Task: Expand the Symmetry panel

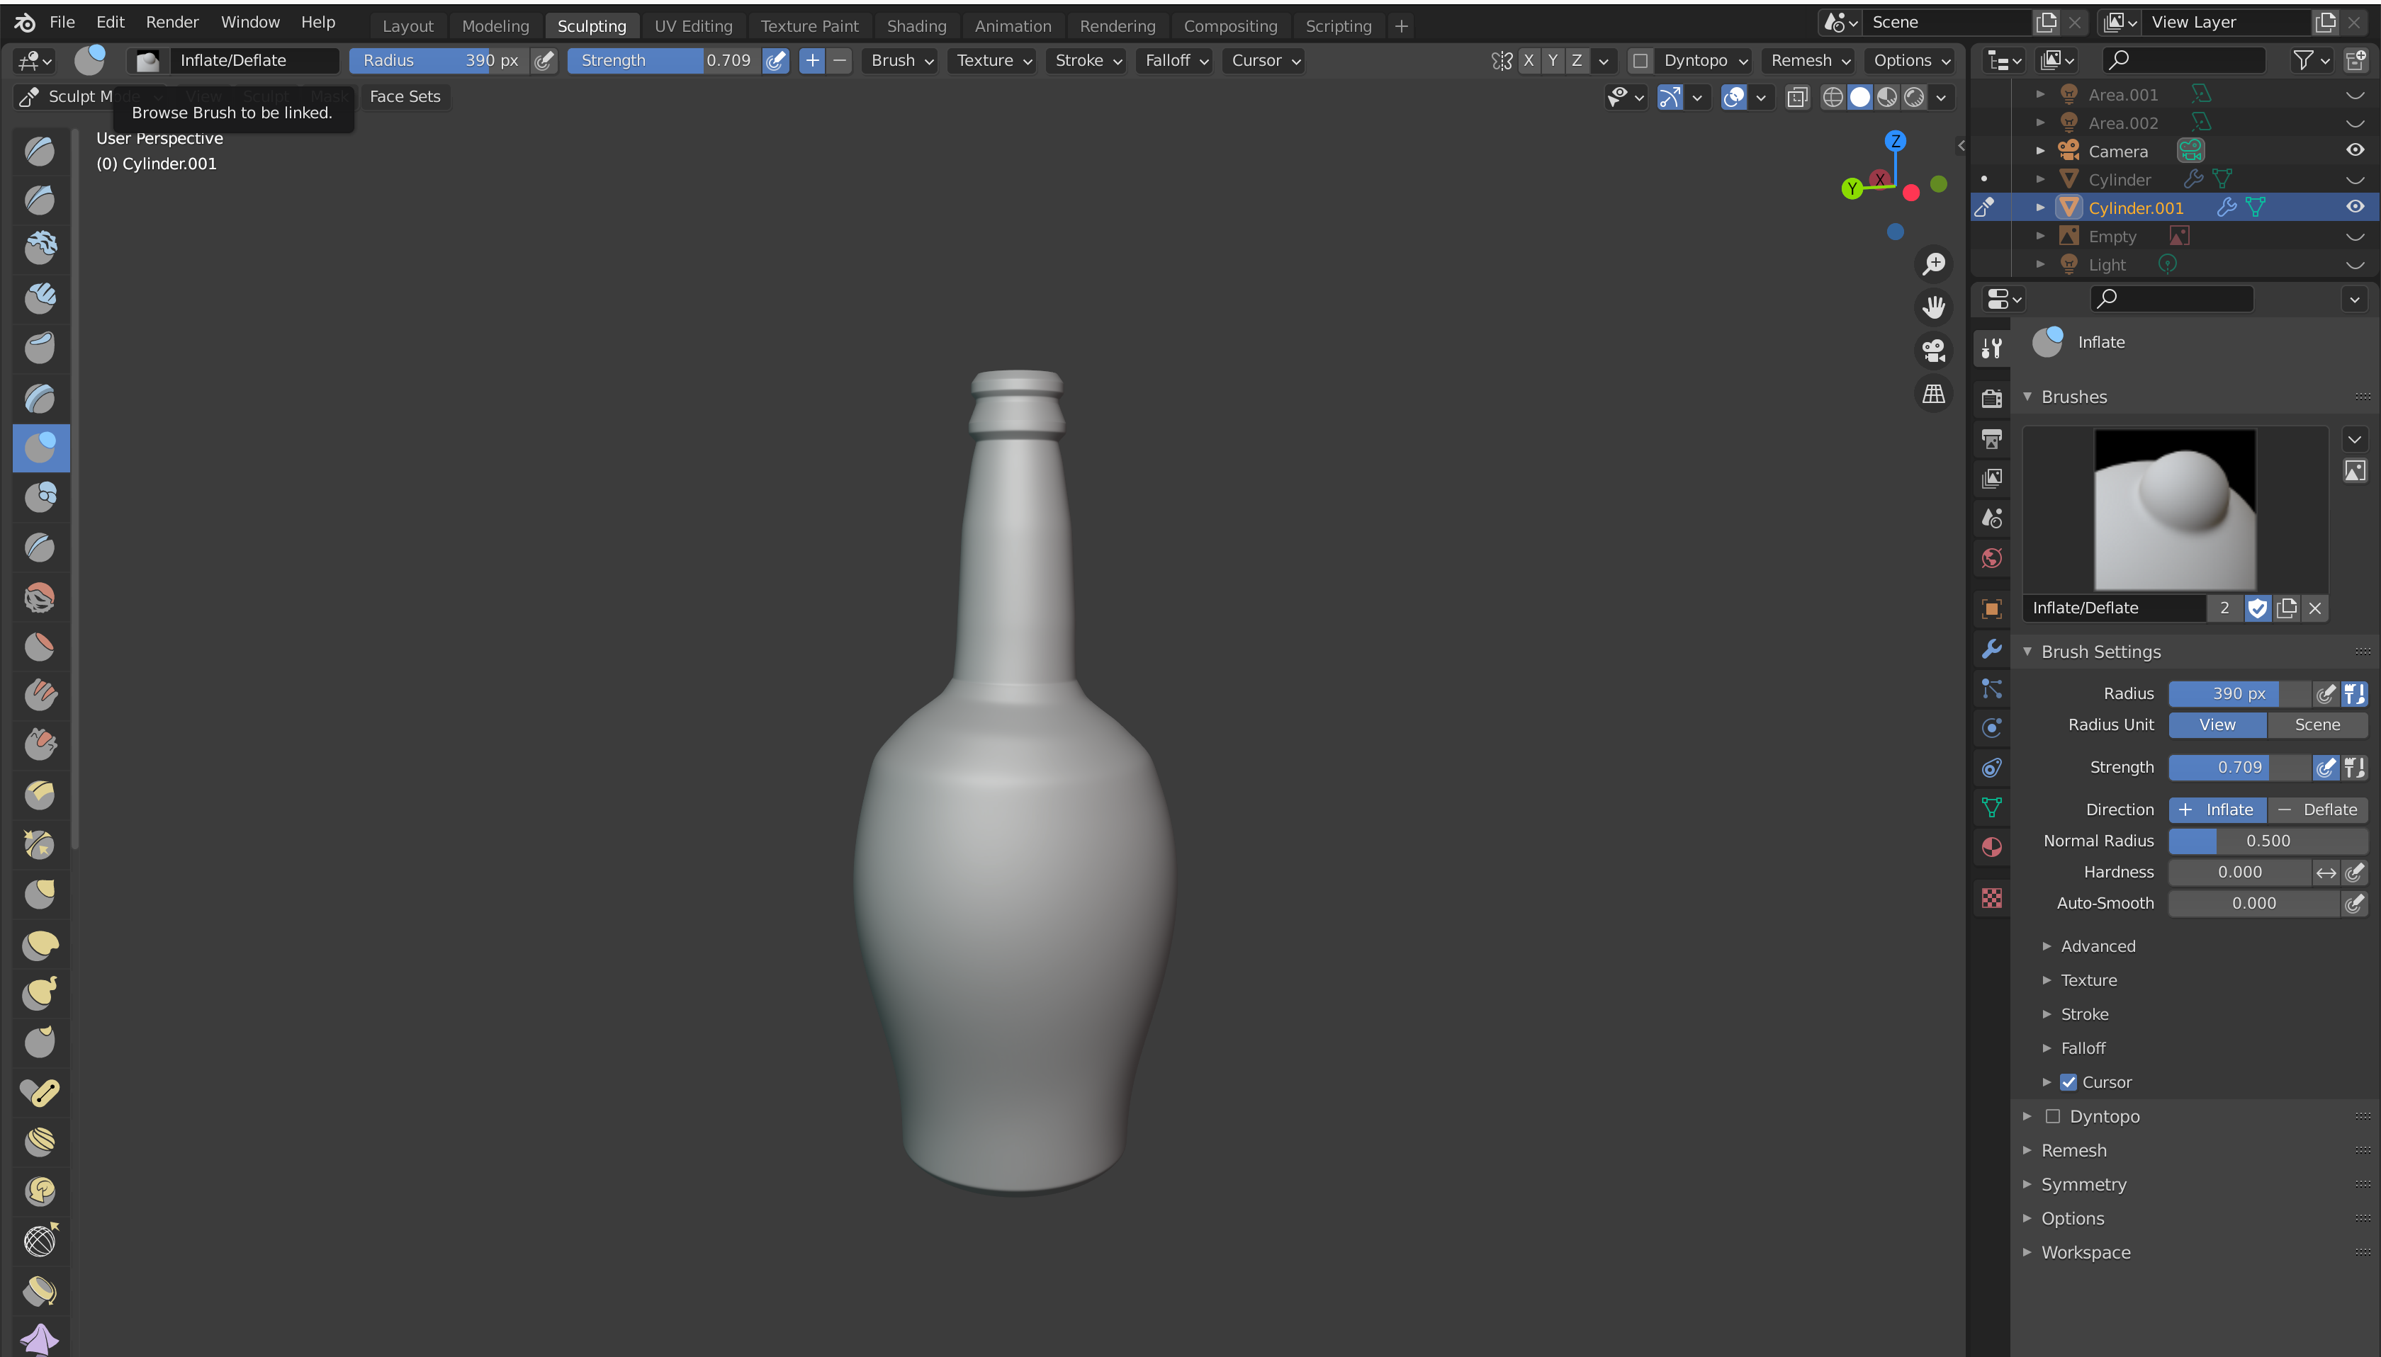Action: point(2083,1185)
